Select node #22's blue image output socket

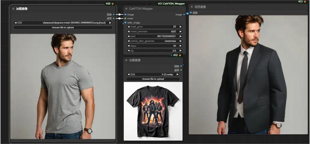[x=181, y=66]
